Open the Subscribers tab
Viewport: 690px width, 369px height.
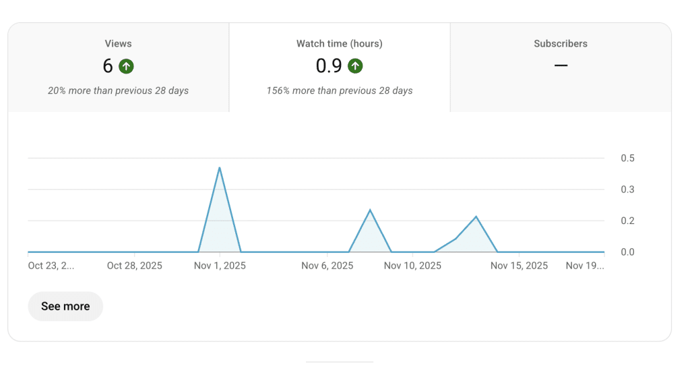click(560, 67)
